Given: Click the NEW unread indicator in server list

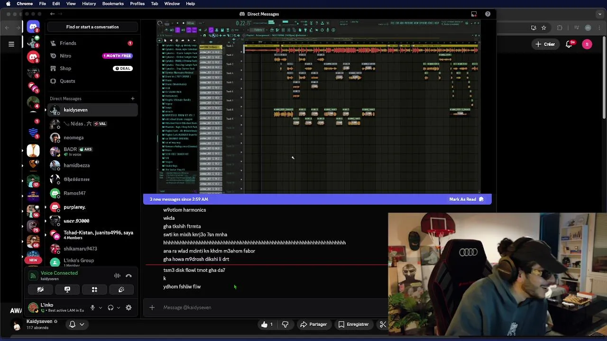Looking at the screenshot, I should click(33, 260).
